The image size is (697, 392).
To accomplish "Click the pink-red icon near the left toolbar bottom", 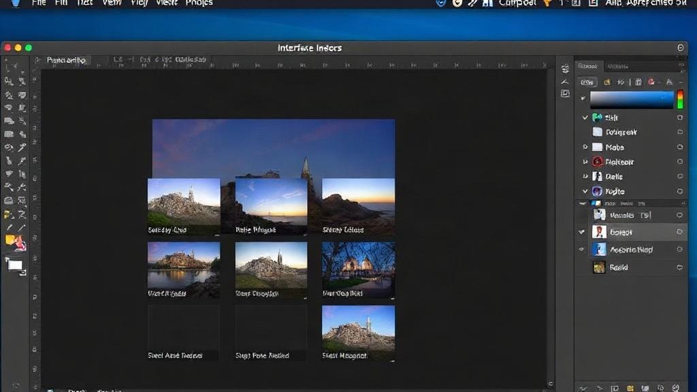I will (x=20, y=243).
